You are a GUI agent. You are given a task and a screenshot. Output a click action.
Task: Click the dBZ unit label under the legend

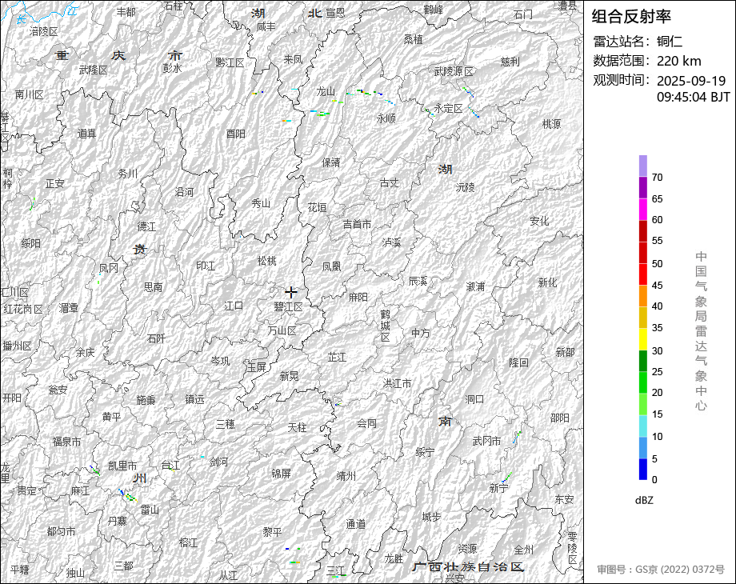point(644,501)
